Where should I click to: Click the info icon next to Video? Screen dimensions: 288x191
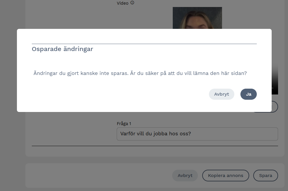click(132, 3)
